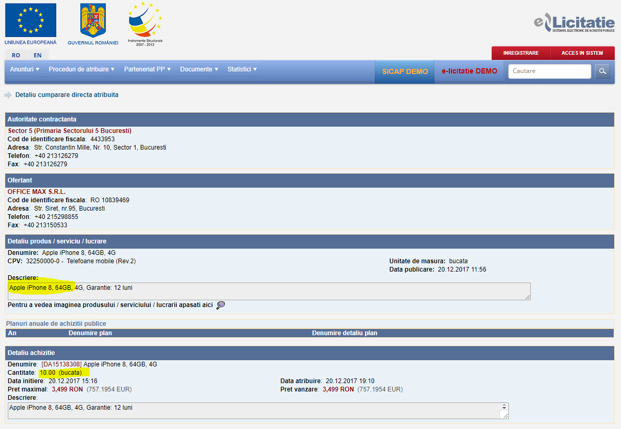Click the Detaliu produs / serviciu / lucrare header
This screenshot has height=429, width=621.
coord(310,241)
